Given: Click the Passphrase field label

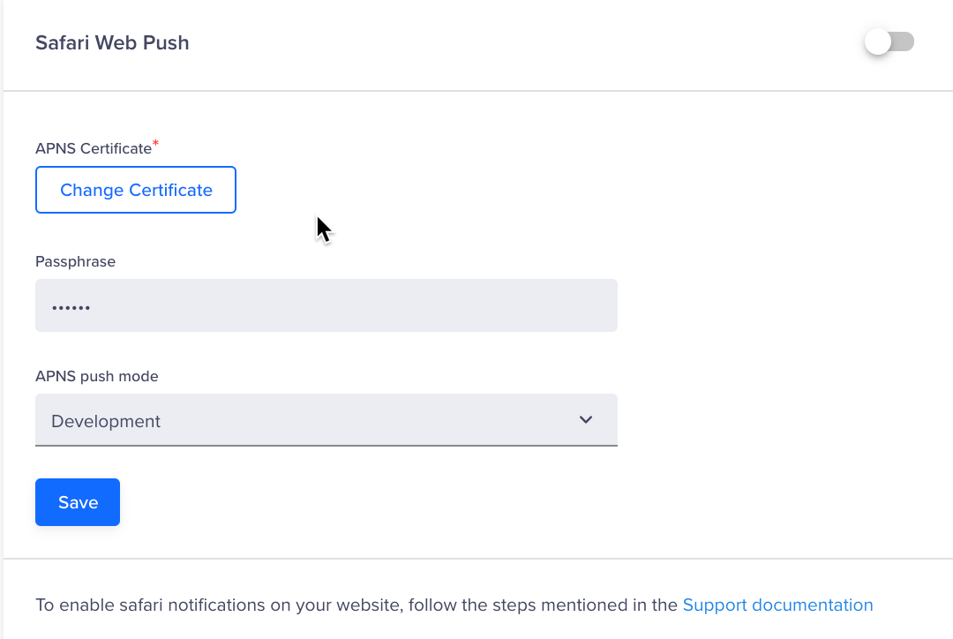Looking at the screenshot, I should tap(75, 261).
